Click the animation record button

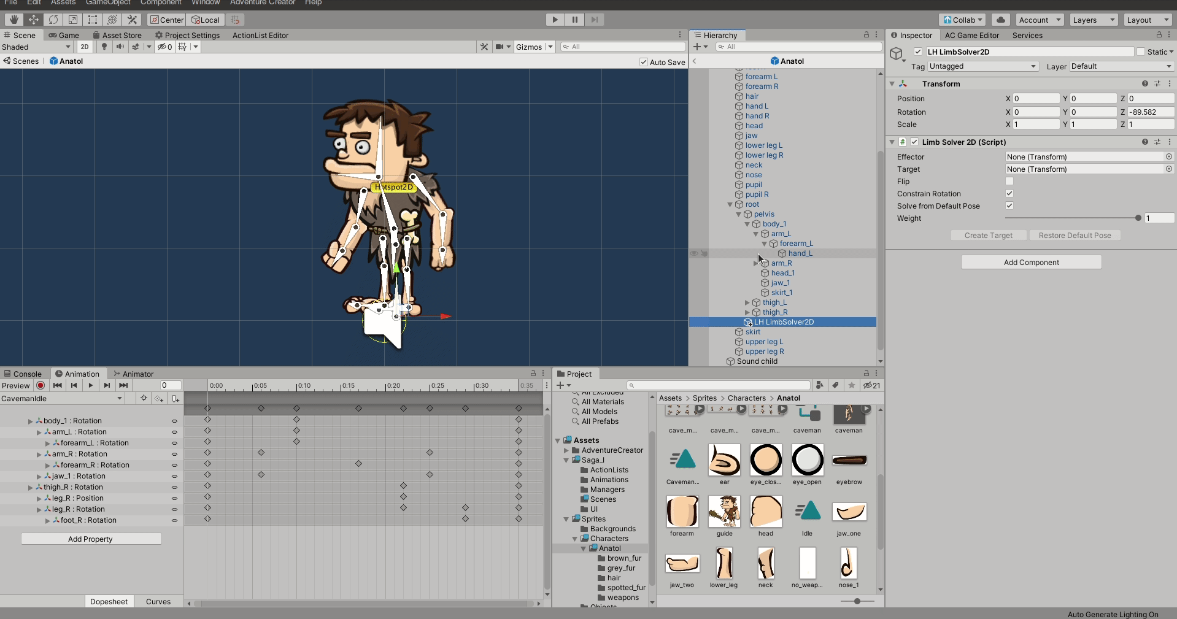pos(41,385)
